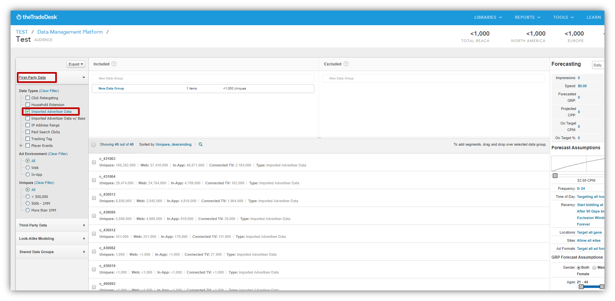Change sorting via 'Uniques, descending' link
This screenshot has height=301, width=615.
[174, 144]
